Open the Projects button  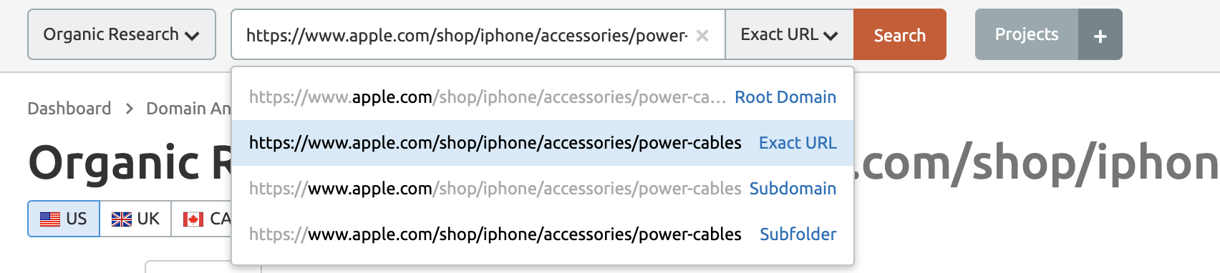(x=1027, y=35)
